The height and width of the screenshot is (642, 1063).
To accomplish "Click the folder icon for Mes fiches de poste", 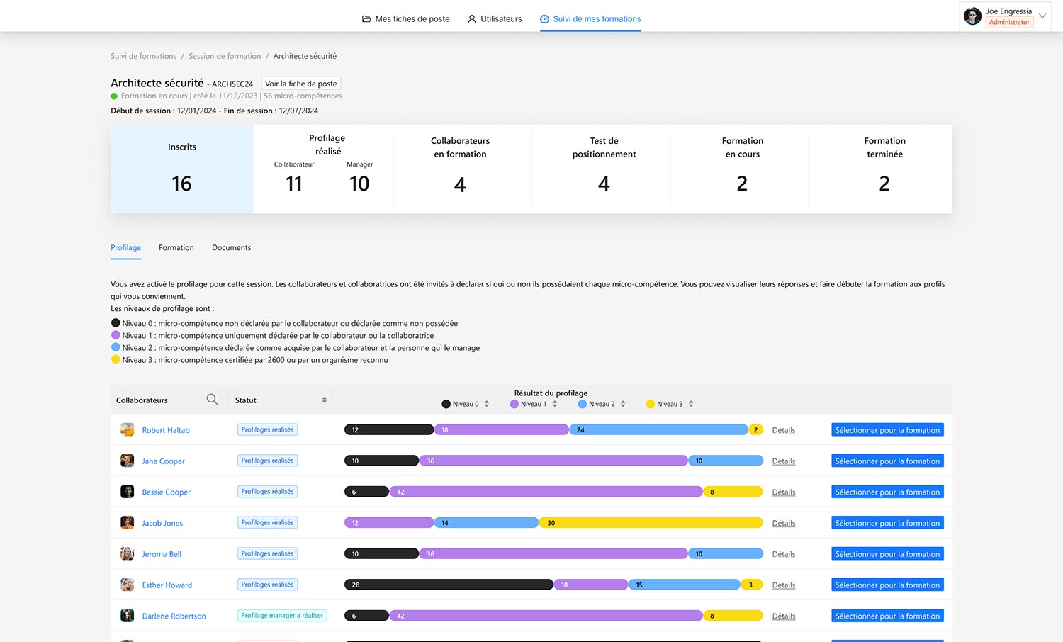I will [366, 19].
